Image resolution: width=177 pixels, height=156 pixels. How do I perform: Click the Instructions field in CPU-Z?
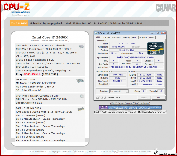136,67
